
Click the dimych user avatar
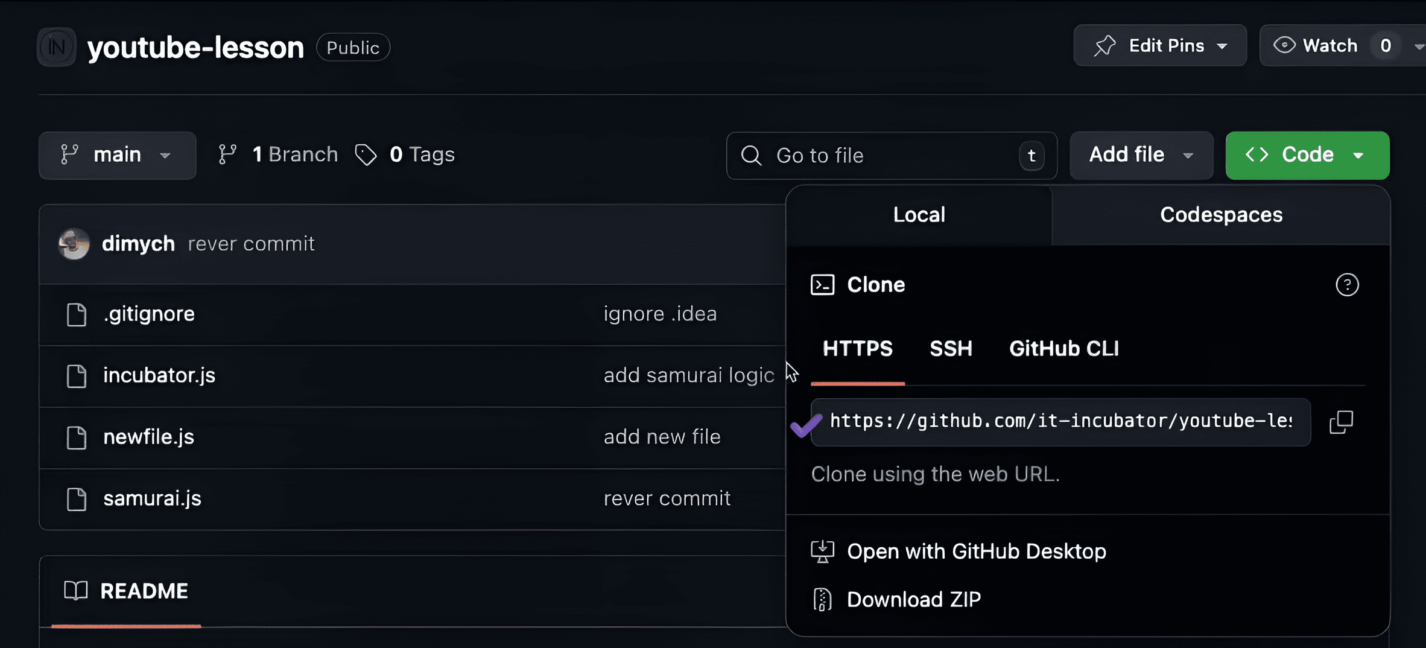pos(74,244)
